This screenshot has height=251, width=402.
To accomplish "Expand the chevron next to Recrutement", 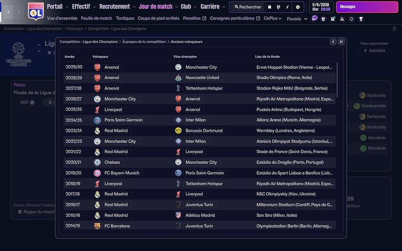I will click(134, 7).
